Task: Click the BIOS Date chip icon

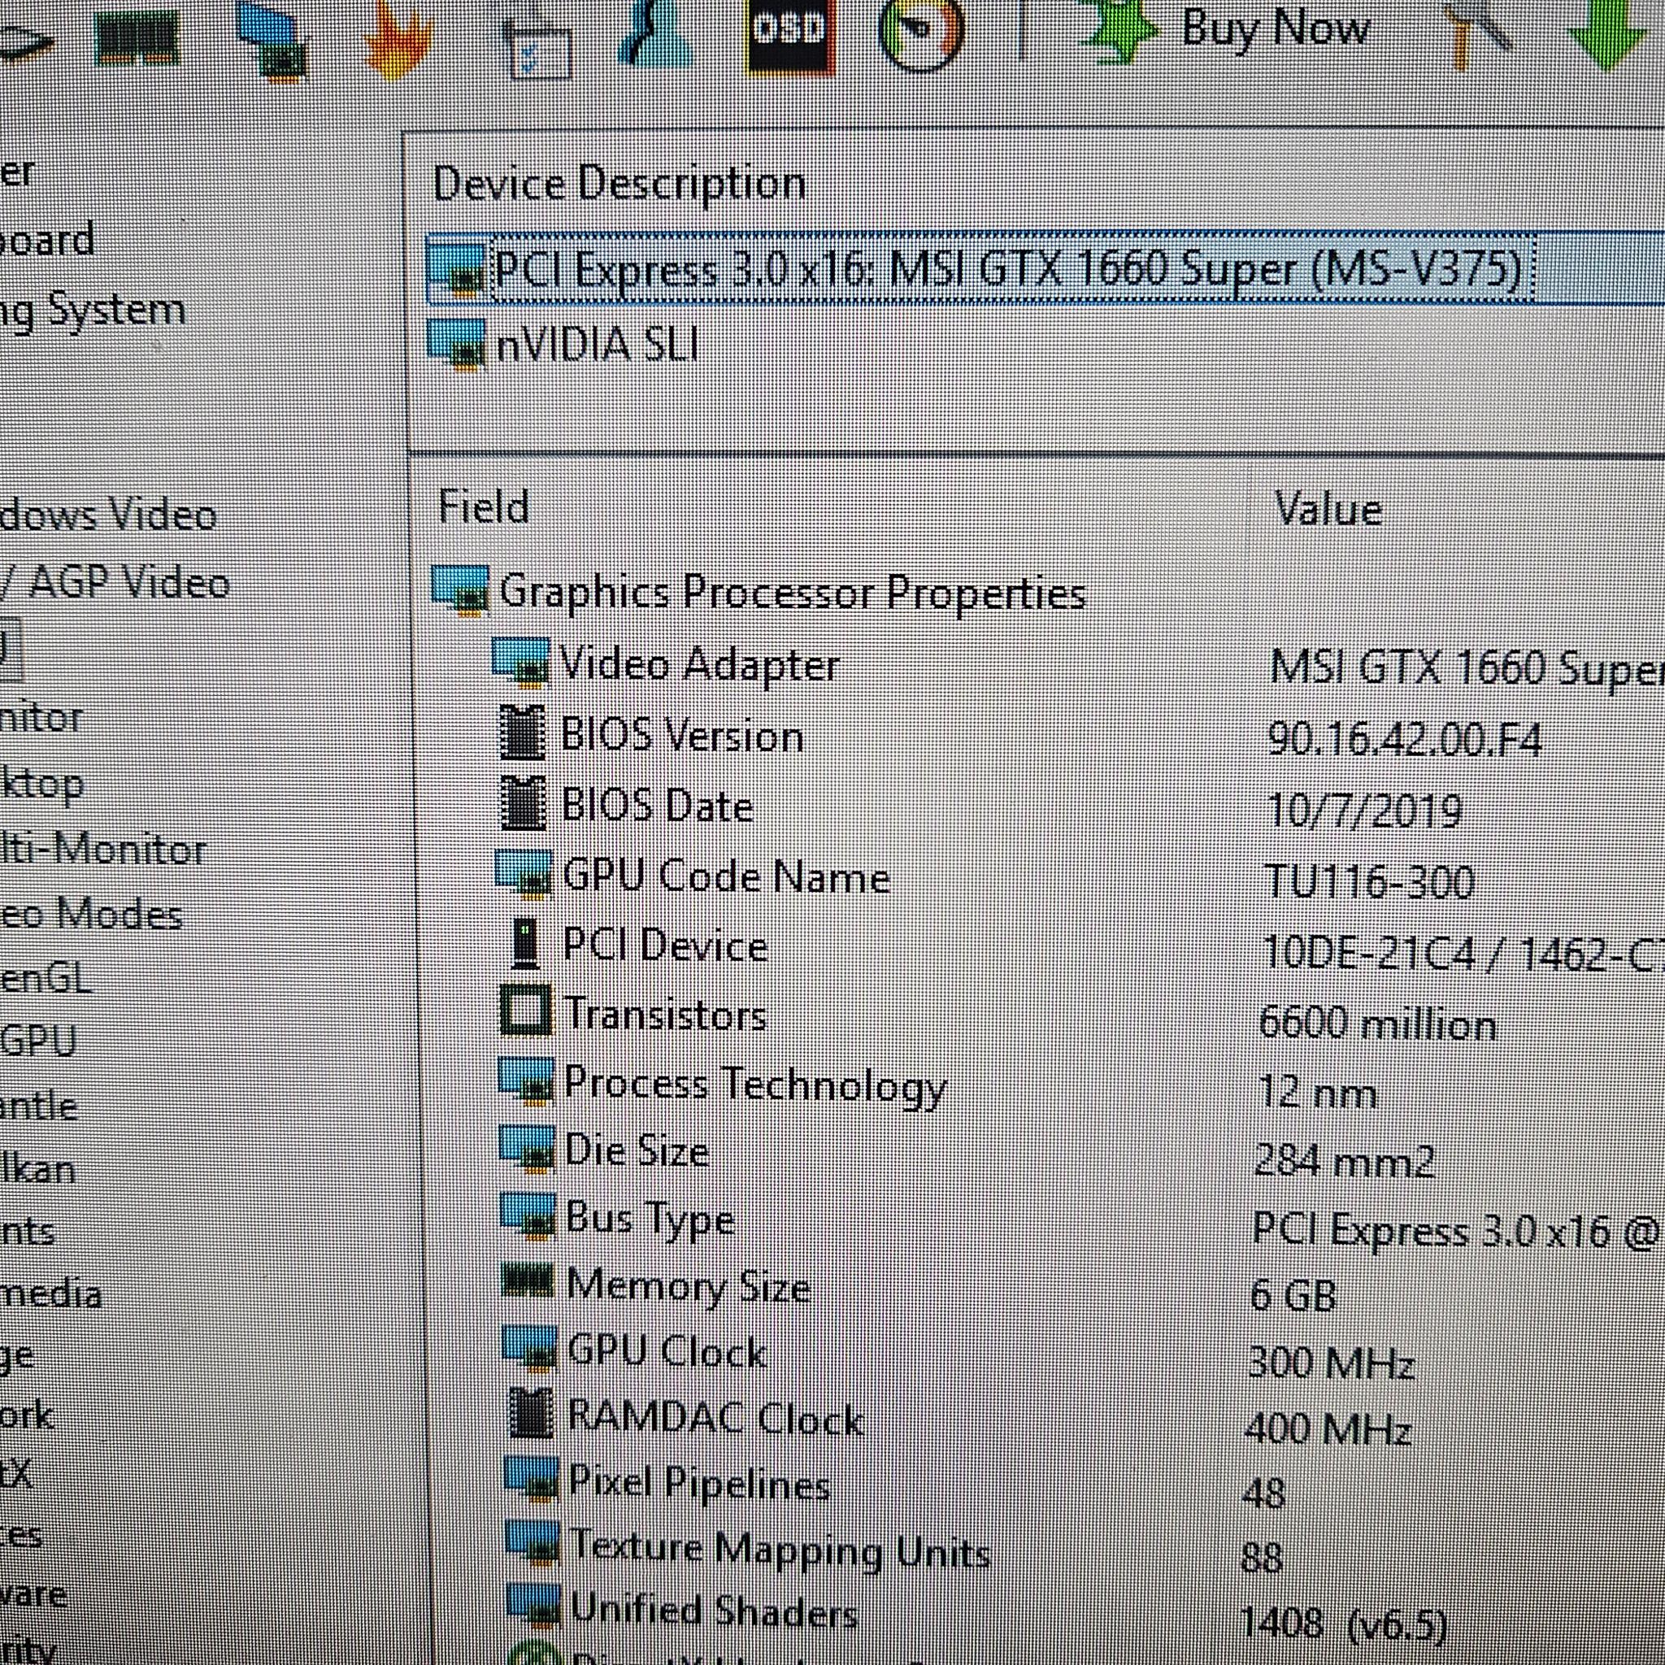Action: coord(524,804)
